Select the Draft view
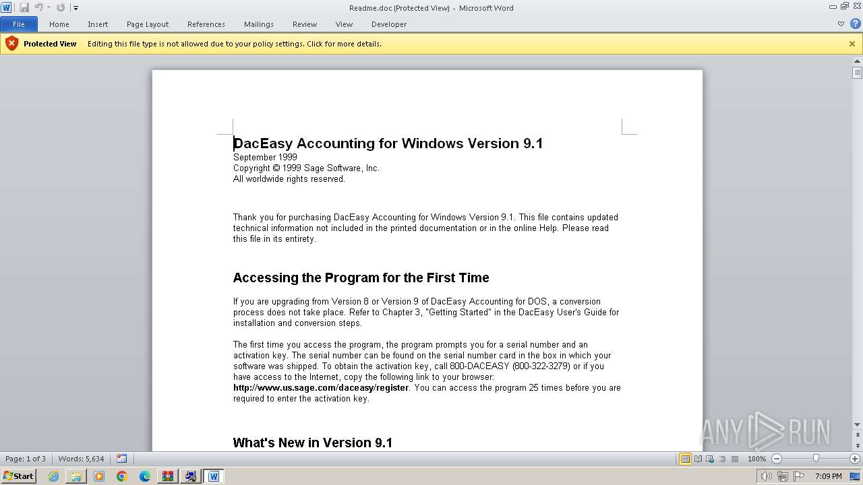The image size is (863, 485). [734, 459]
